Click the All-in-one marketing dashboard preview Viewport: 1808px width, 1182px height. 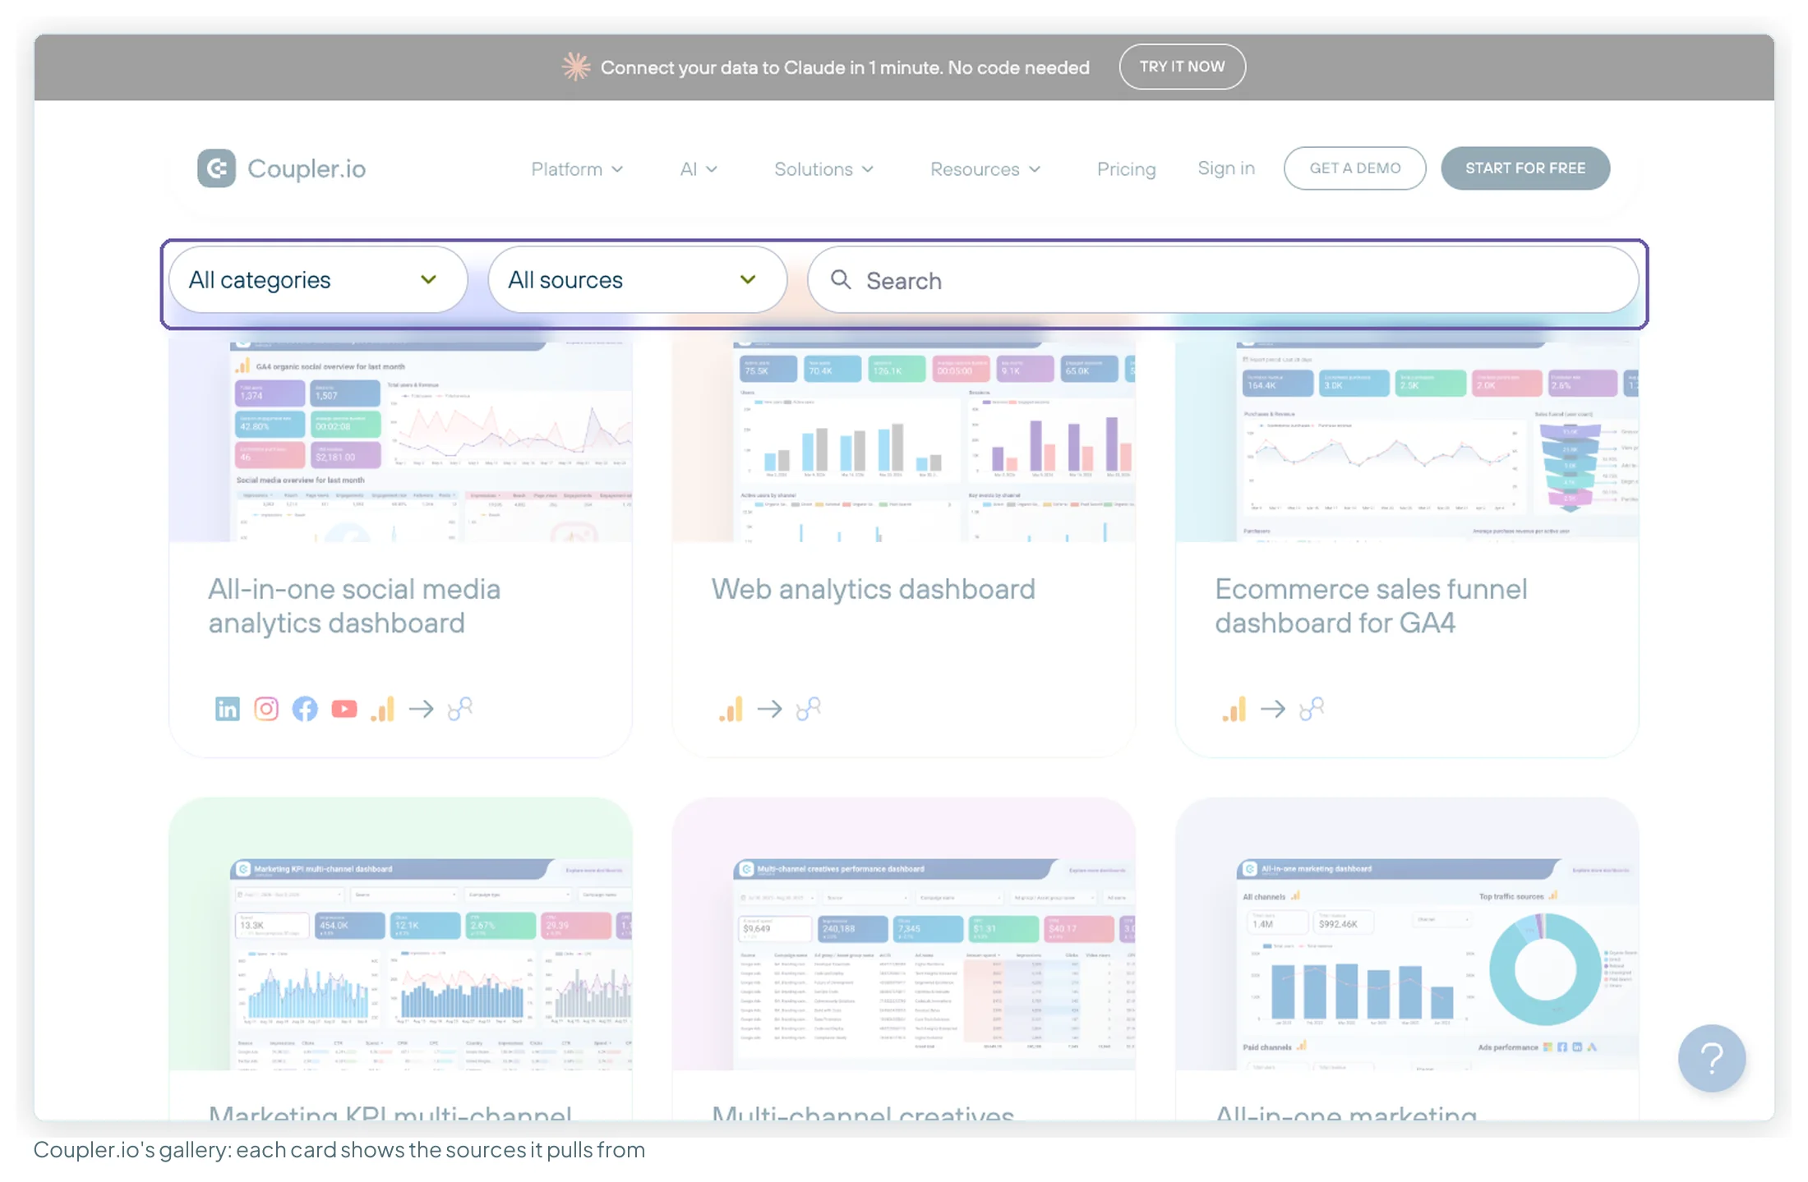click(x=1407, y=934)
